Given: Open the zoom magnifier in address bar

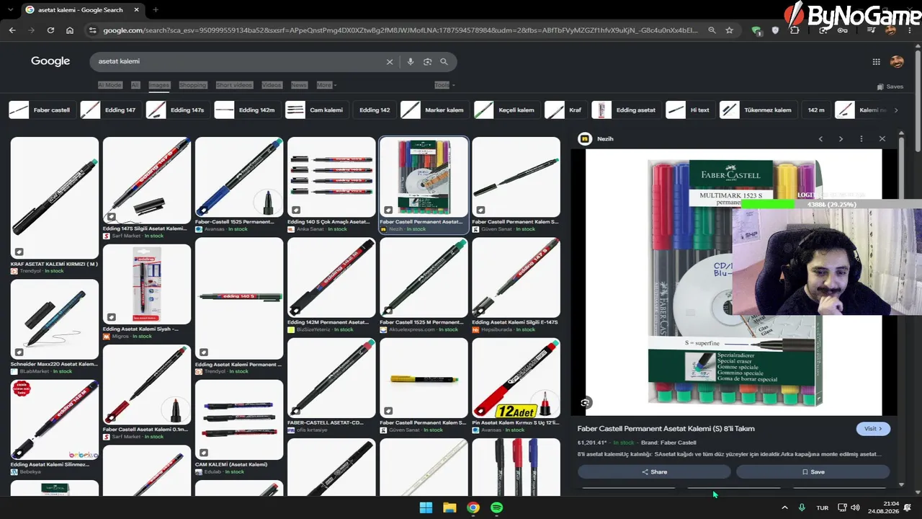Looking at the screenshot, I should pyautogui.click(x=712, y=30).
